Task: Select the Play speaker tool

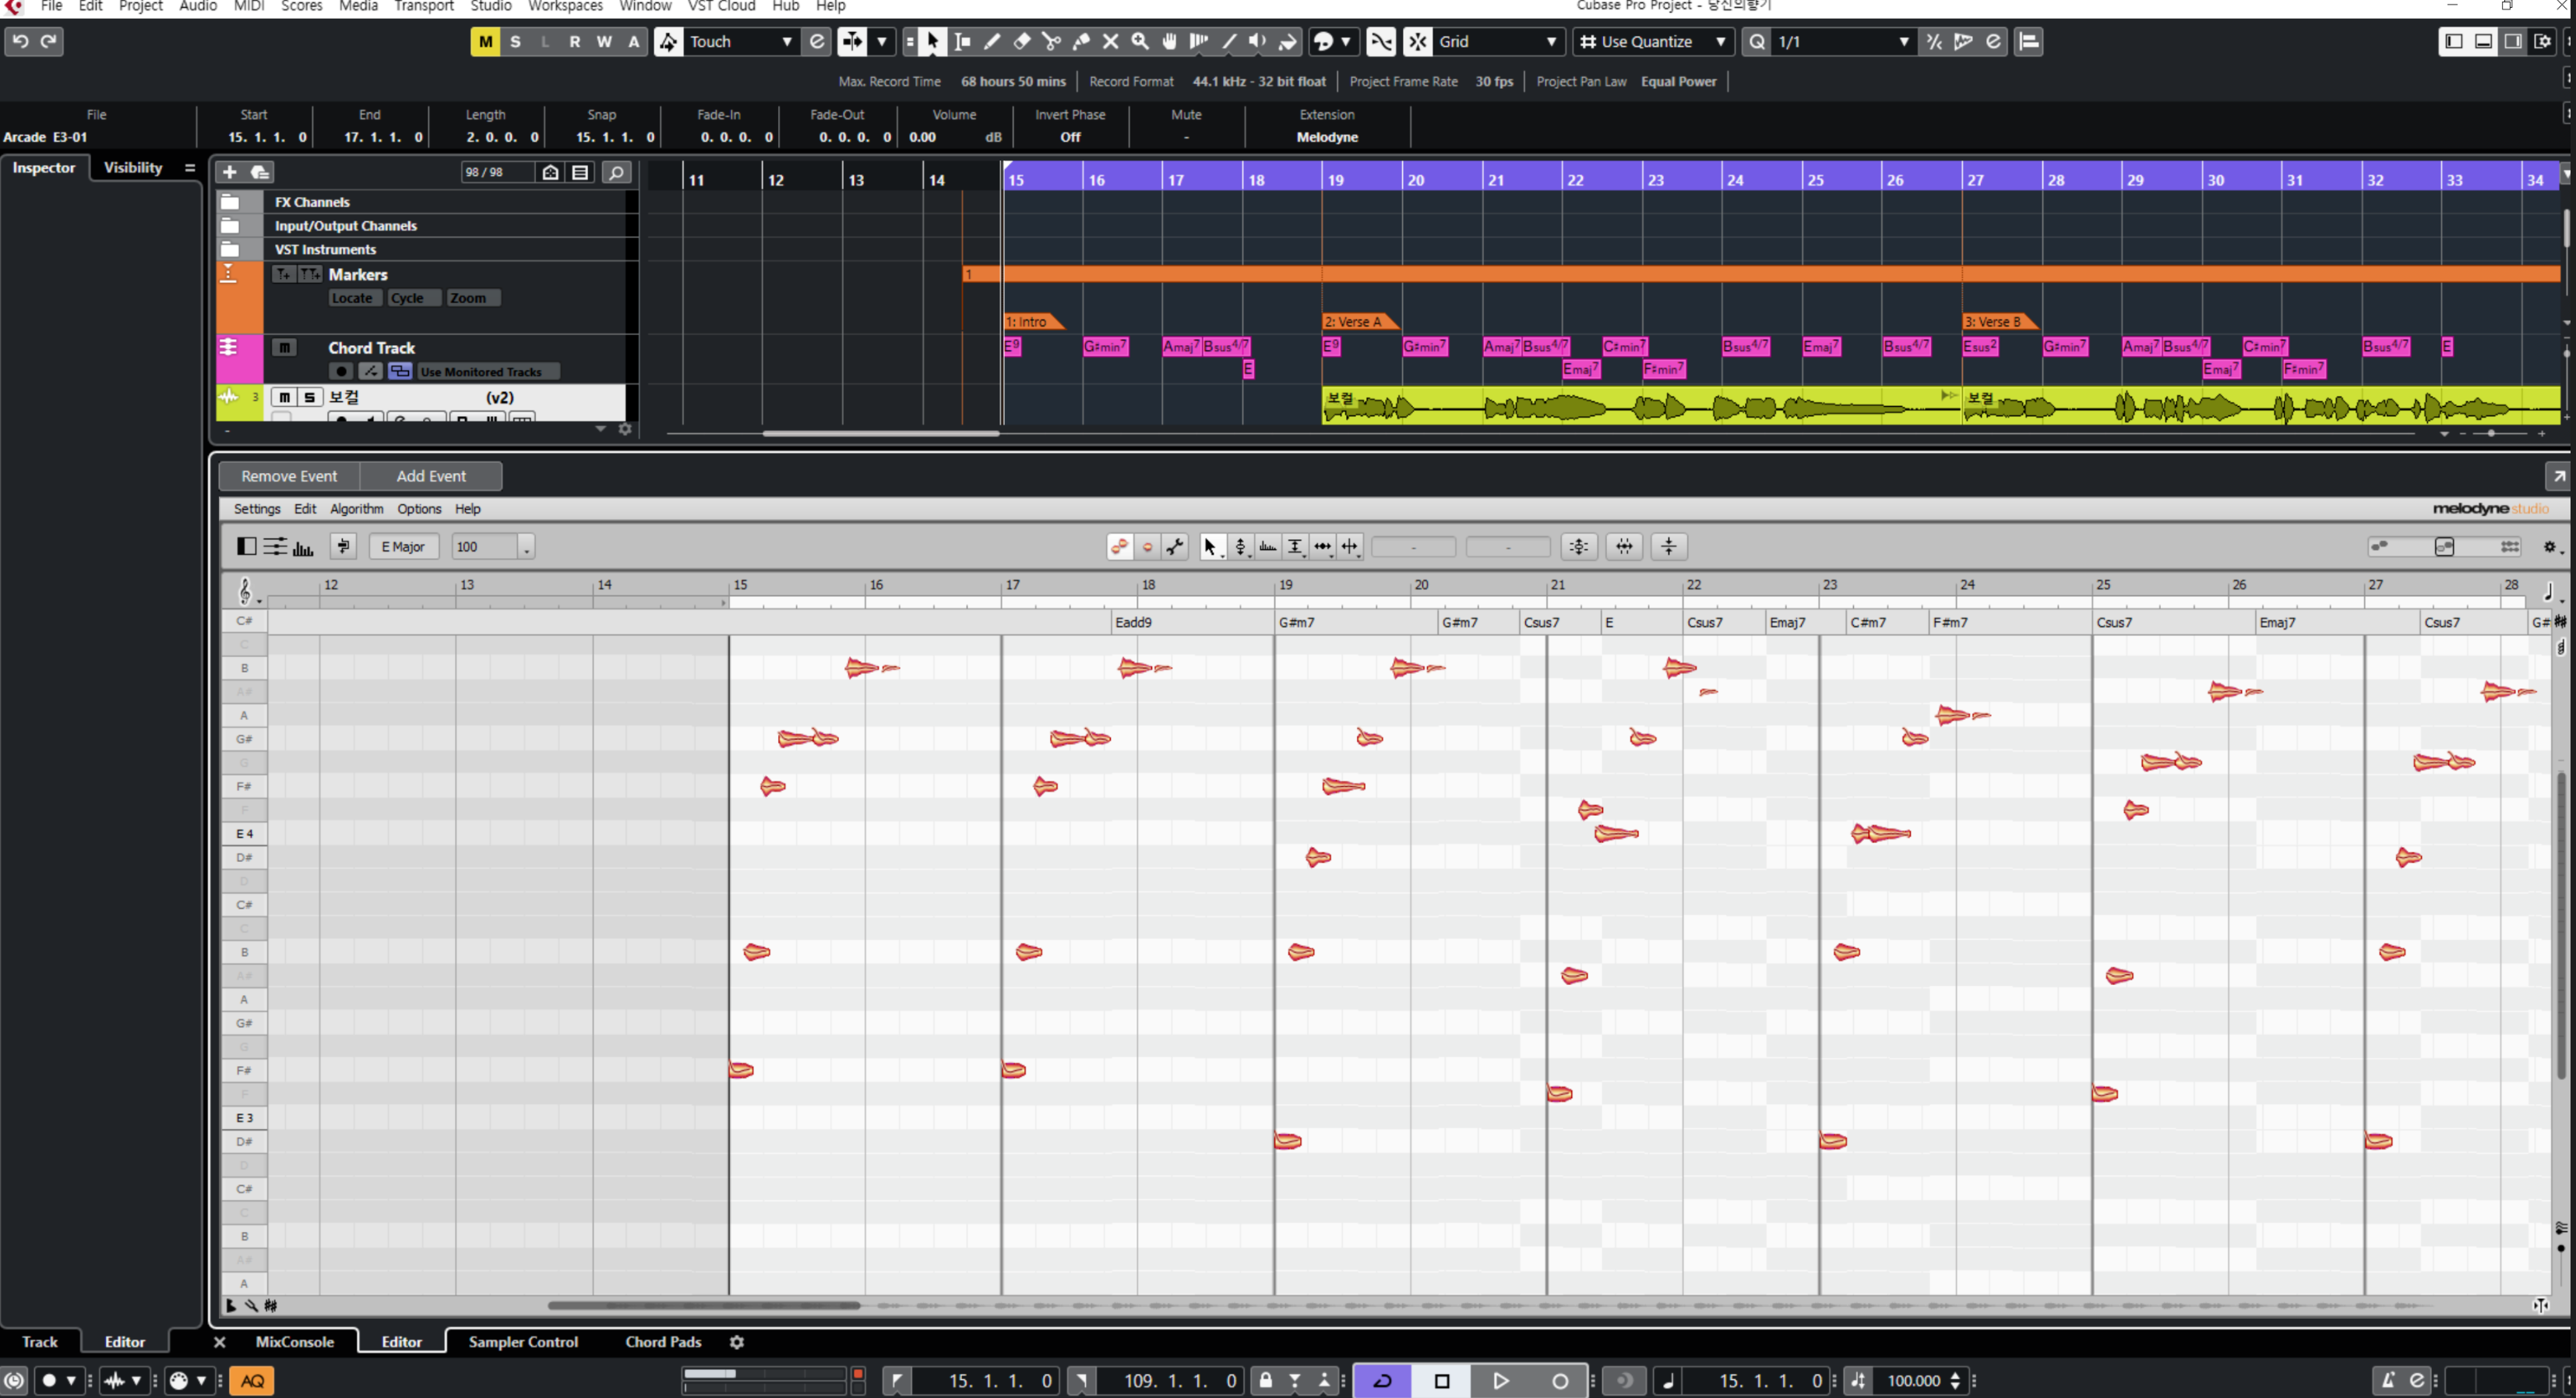Action: 1258,41
